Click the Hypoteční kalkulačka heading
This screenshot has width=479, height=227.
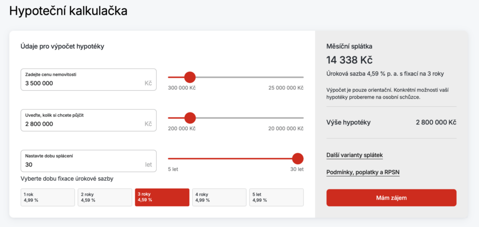click(68, 11)
